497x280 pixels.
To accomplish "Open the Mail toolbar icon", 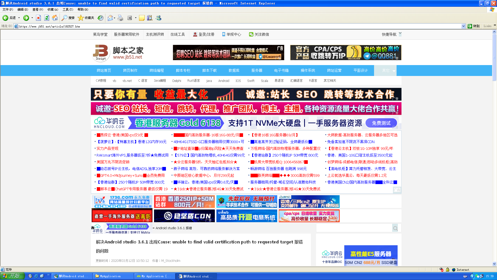I will [110, 18].
